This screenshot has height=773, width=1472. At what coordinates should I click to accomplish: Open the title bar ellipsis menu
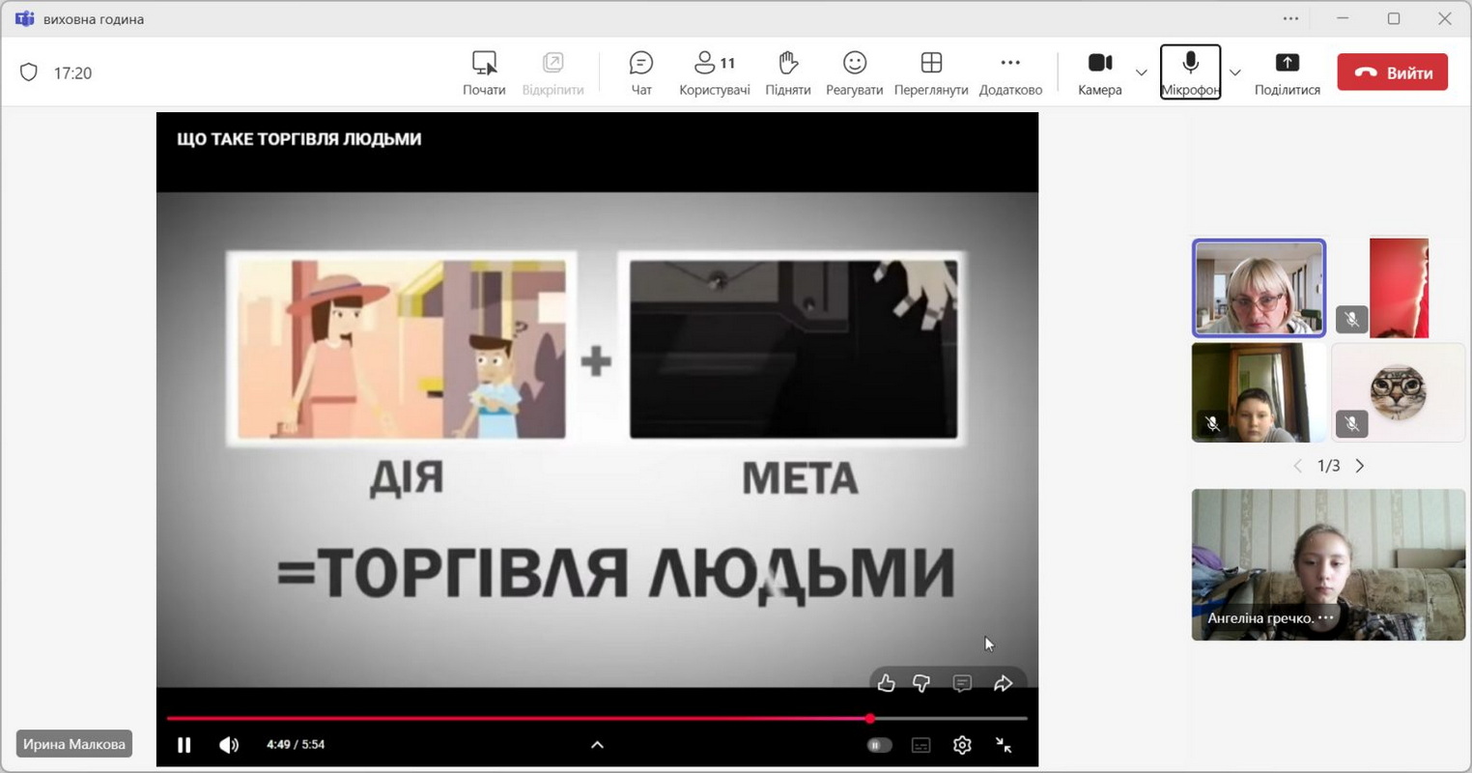coord(1290,18)
